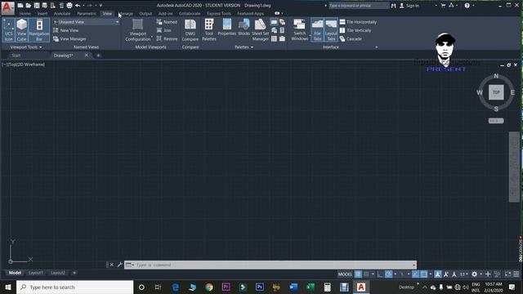The image size is (523, 294).
Task: Click Open file in Quick Access toolbar
Action: click(x=29, y=6)
